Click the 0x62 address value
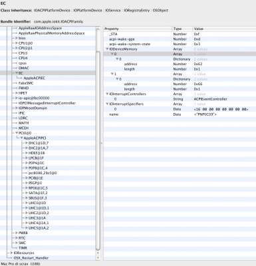 tap(198, 64)
